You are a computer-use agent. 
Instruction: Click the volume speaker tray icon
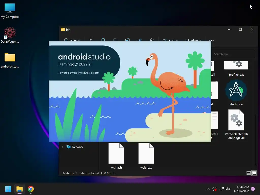pyautogui.click(x=228, y=189)
